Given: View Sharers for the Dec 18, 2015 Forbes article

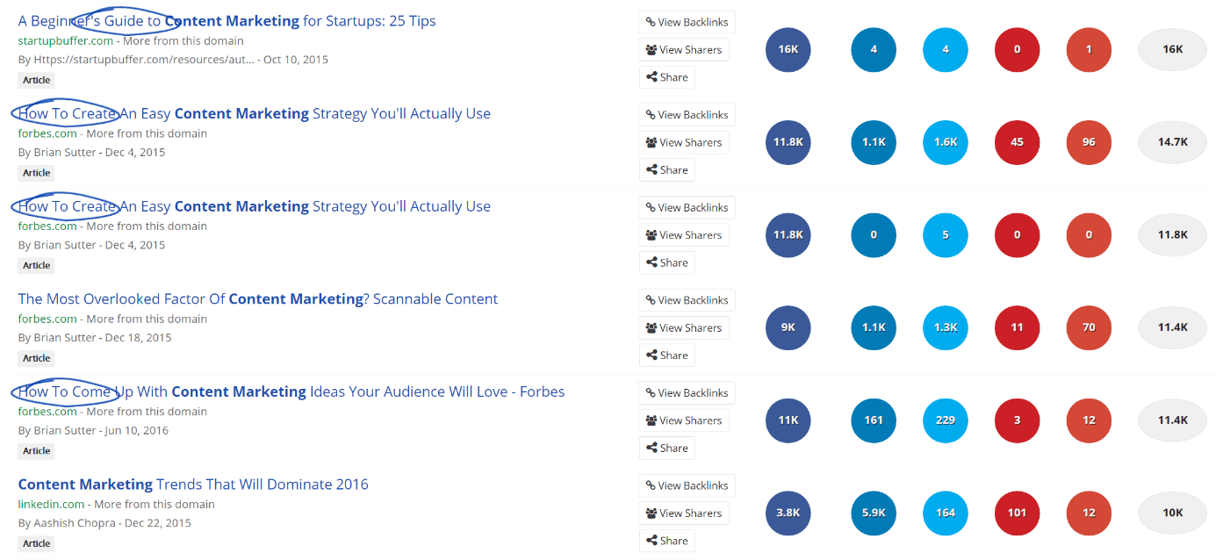Looking at the screenshot, I should pyautogui.click(x=683, y=328).
